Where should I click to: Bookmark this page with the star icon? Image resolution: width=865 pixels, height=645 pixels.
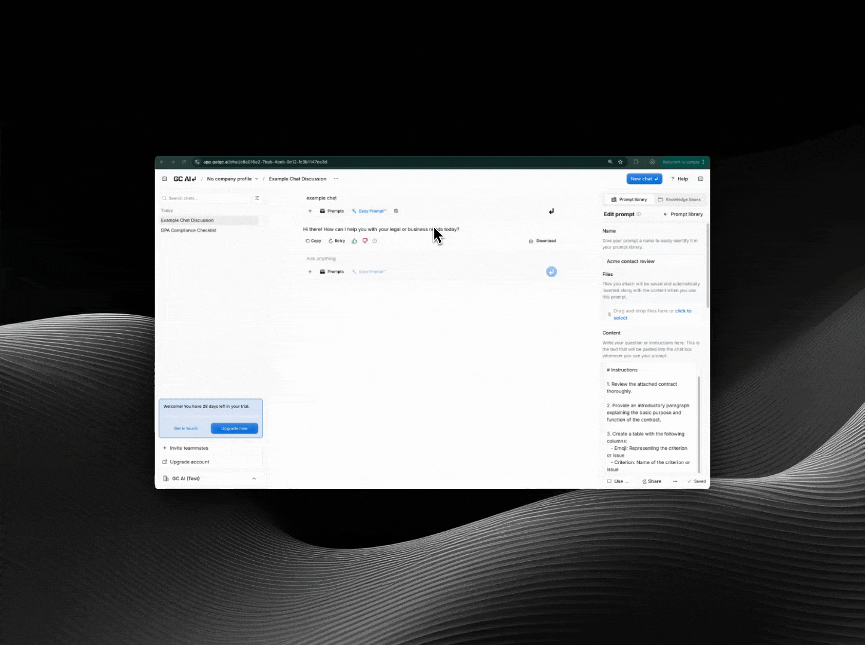621,162
